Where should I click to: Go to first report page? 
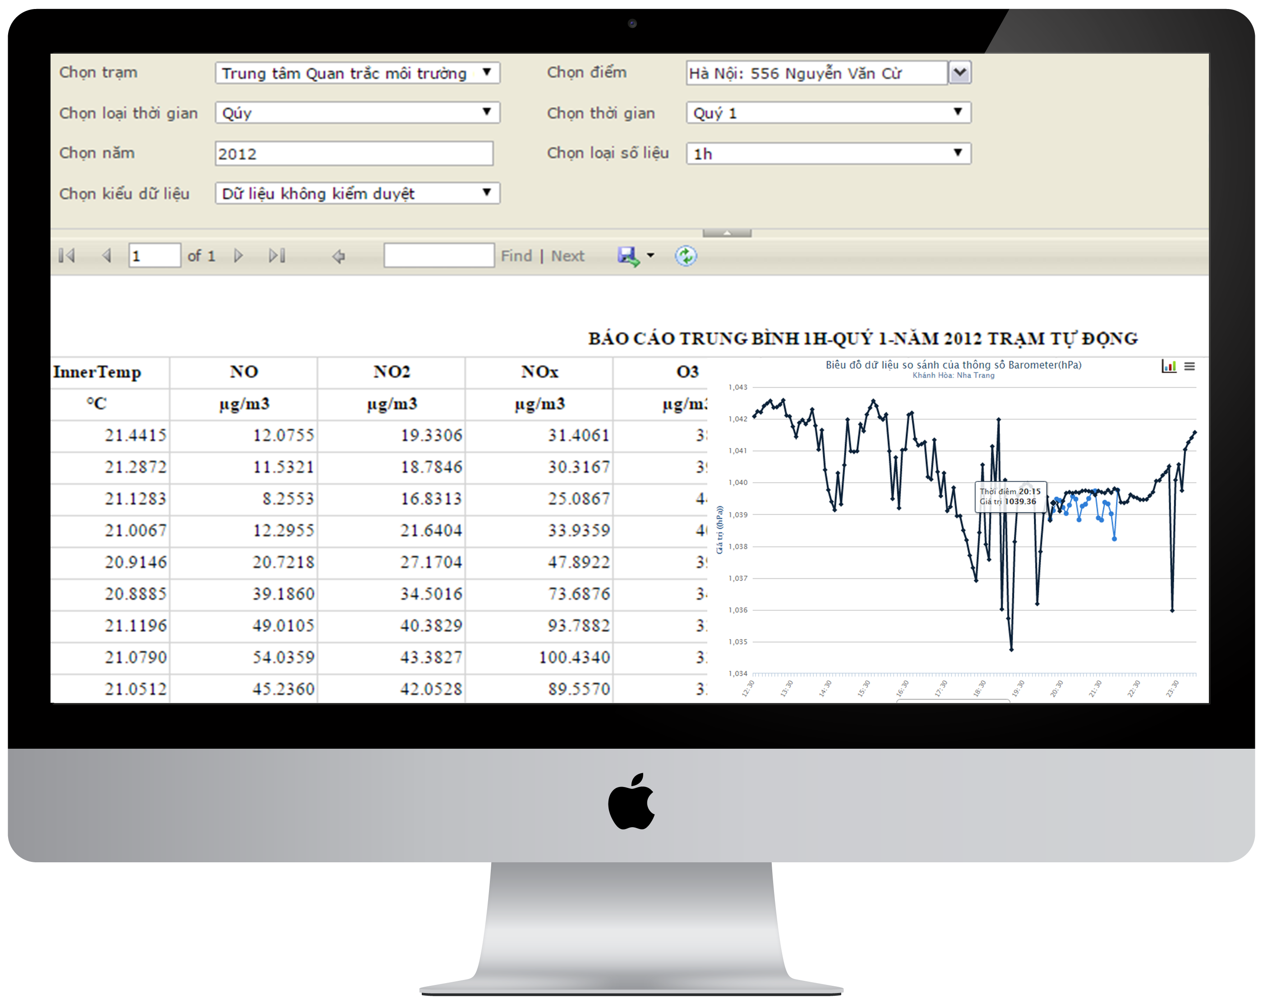pyautogui.click(x=67, y=256)
